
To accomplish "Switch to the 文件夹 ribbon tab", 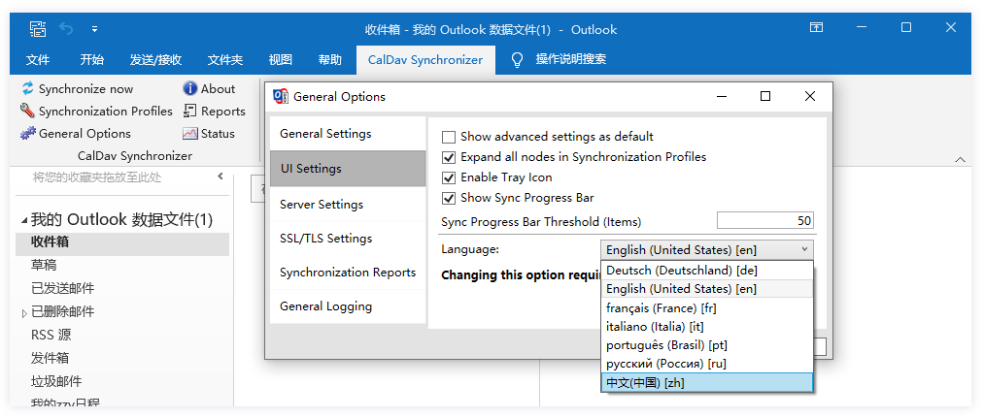I will point(225,60).
